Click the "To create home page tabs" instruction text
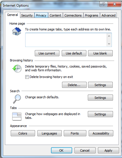Image resolution: width=122 pixels, height=158 pixels. click(68, 29)
